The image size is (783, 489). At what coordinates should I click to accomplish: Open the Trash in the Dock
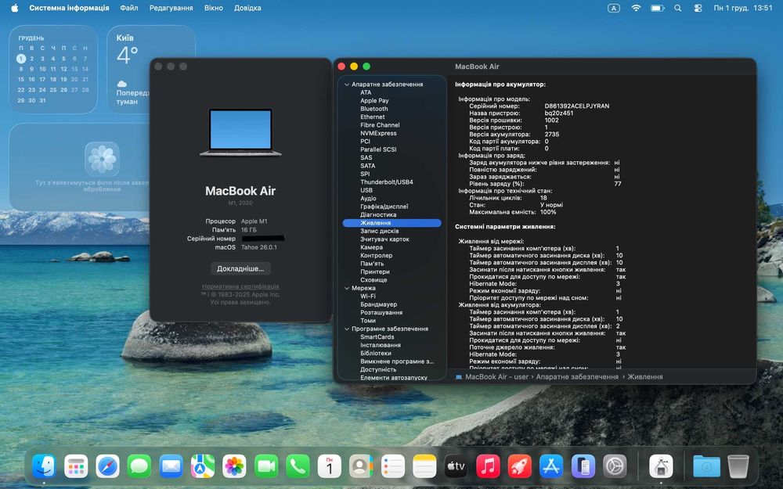[738, 466]
